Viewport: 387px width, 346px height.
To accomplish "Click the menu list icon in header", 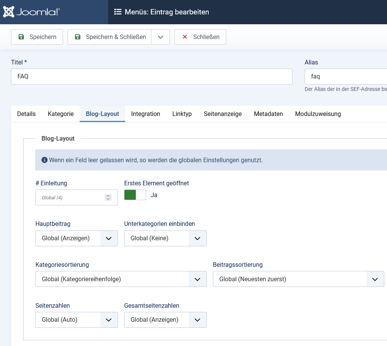I will [118, 12].
